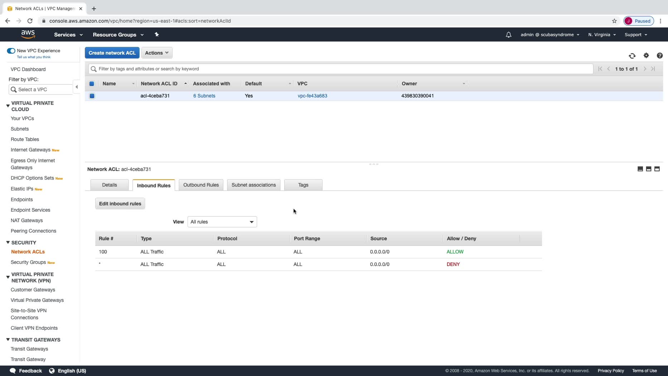Go back in browser history
668x376 pixels.
[8, 21]
